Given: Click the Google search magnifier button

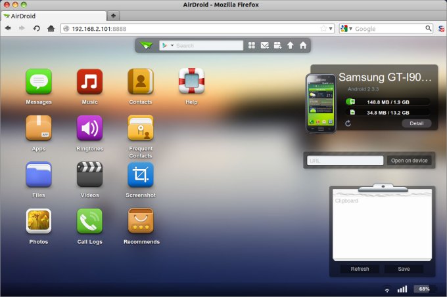Looking at the screenshot, I should tap(428, 28).
